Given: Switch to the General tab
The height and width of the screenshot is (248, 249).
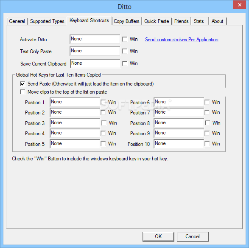Looking at the screenshot, I should click(x=17, y=21).
